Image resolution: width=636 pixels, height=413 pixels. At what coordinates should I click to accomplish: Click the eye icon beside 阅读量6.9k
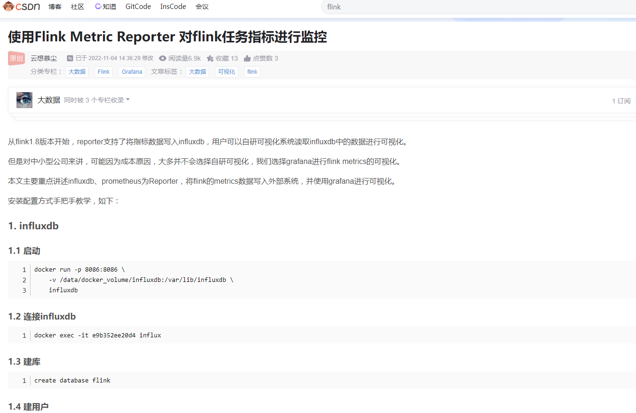[x=163, y=58]
